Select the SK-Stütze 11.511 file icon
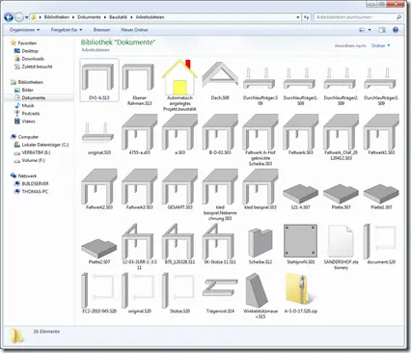 click(x=220, y=241)
